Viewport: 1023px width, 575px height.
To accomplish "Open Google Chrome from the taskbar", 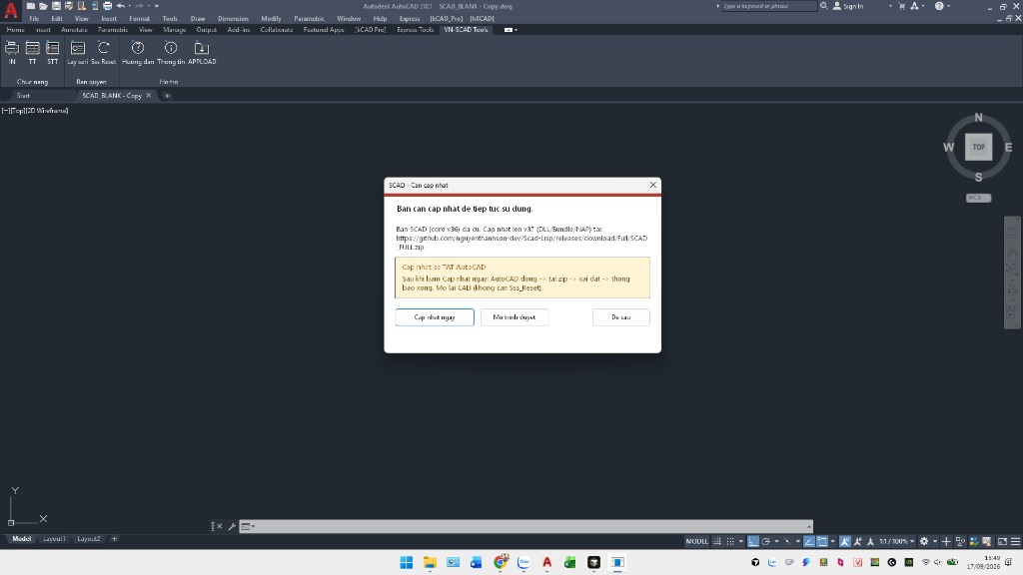I will pos(501,562).
